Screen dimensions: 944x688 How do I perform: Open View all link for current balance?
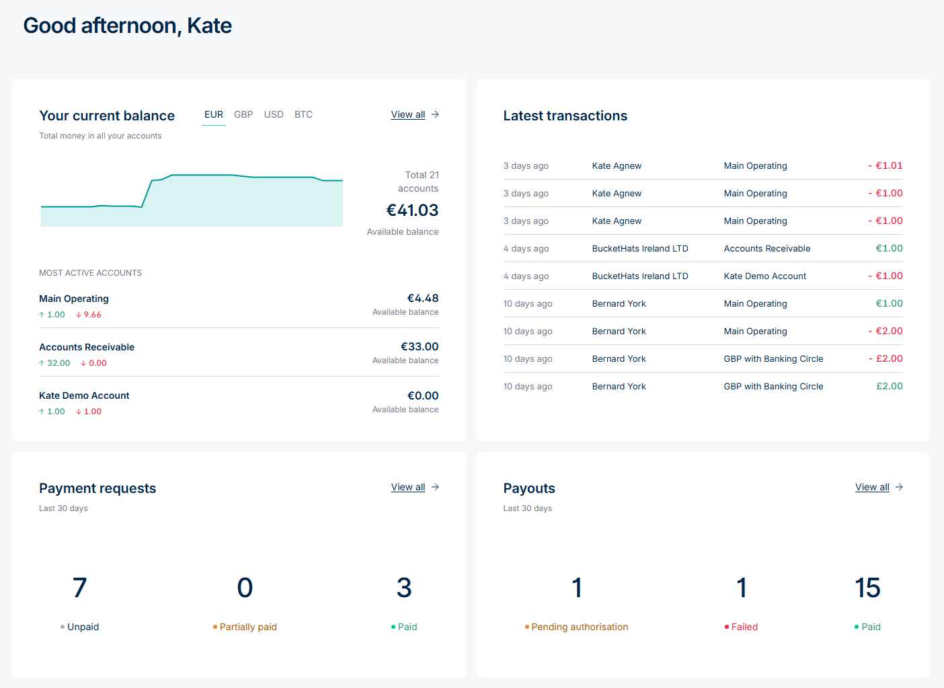(x=408, y=114)
